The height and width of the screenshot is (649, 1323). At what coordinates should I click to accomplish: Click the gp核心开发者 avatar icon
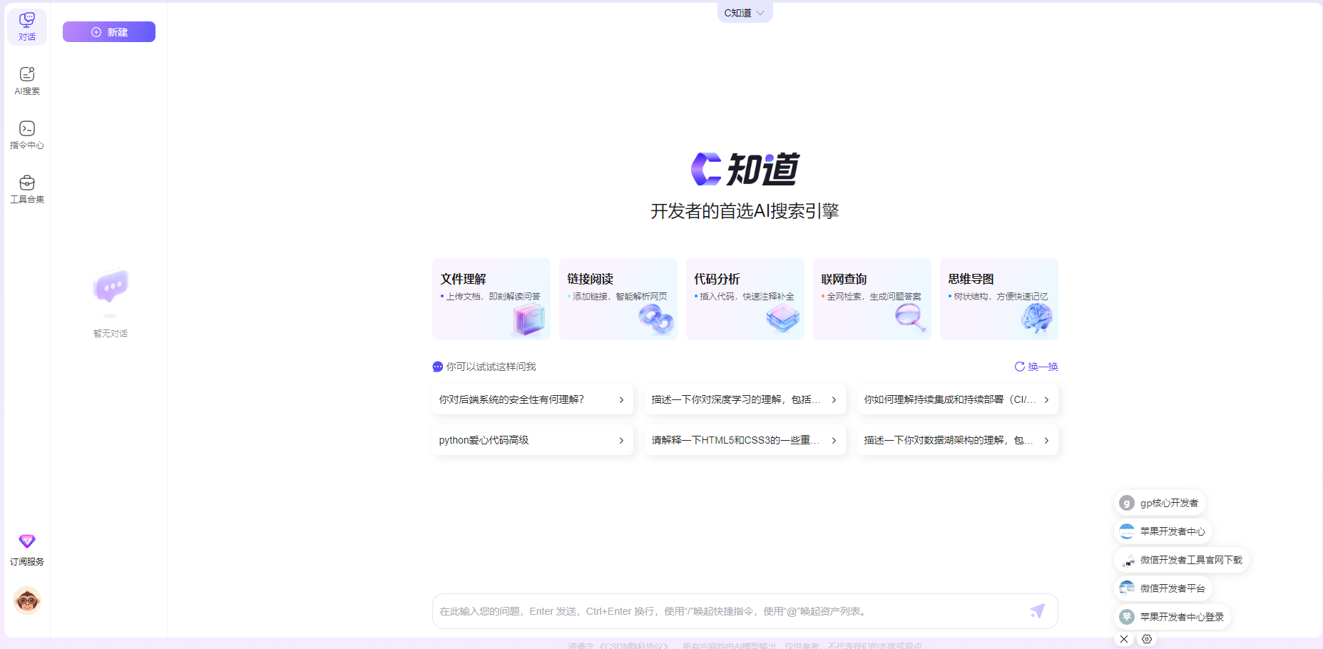click(x=1127, y=503)
